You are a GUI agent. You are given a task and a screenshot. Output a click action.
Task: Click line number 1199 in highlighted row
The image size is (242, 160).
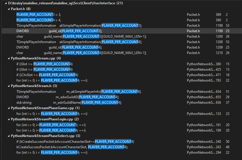pos(219,31)
